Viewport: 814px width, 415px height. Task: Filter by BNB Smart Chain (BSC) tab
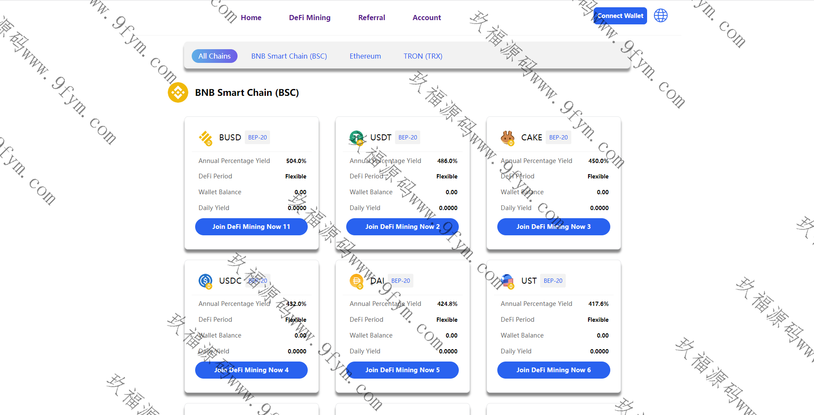pyautogui.click(x=289, y=56)
